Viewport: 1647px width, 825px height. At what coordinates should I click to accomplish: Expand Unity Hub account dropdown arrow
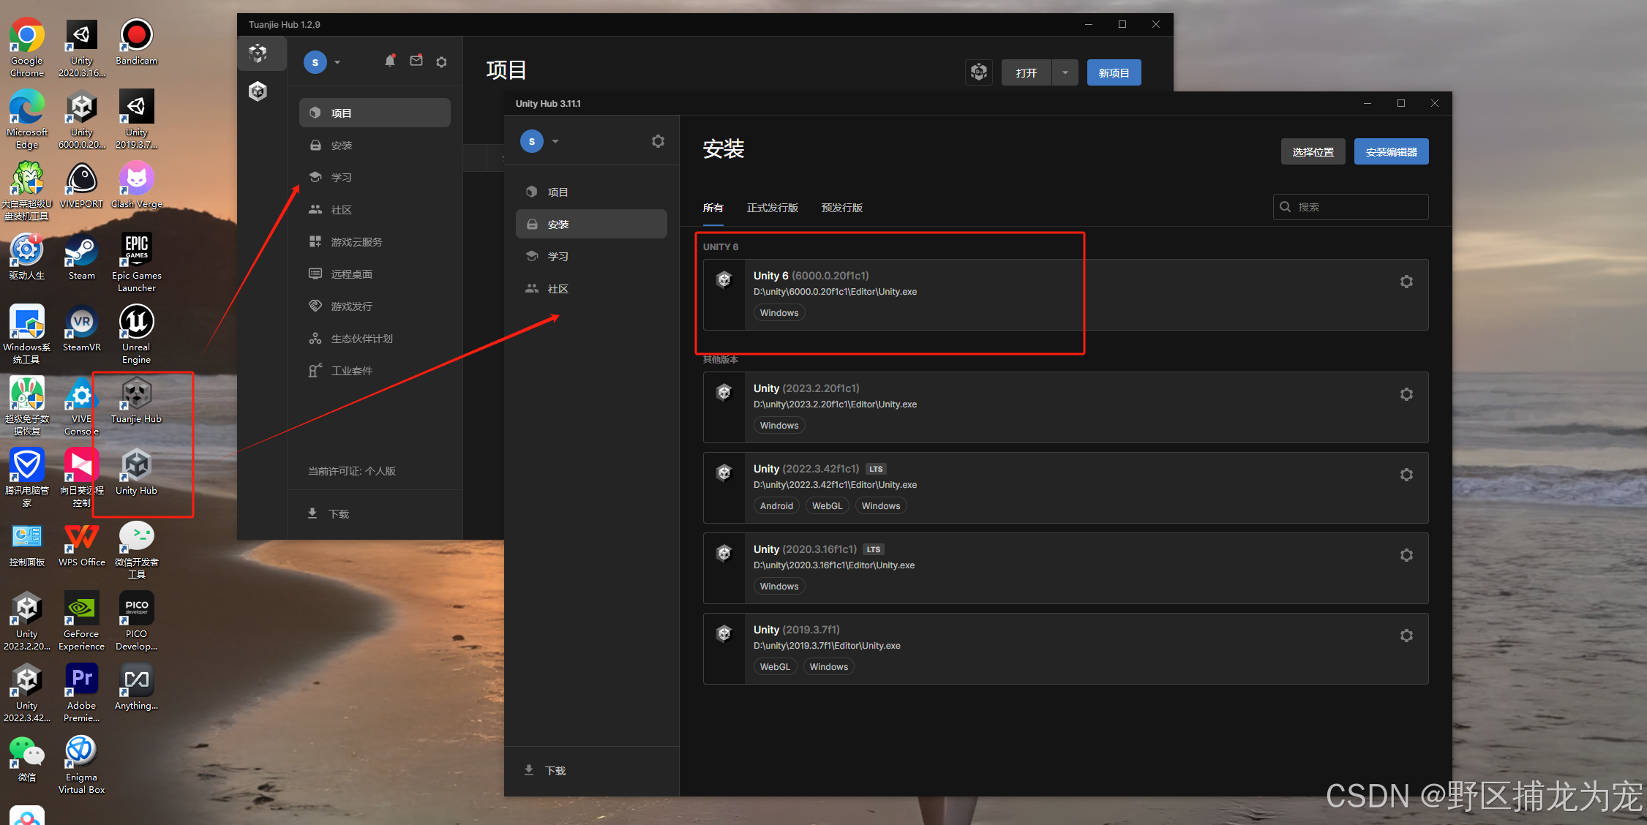point(555,142)
